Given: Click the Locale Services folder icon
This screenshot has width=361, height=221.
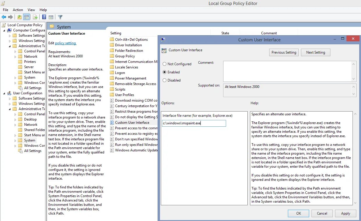Looking at the screenshot, I should point(112,67).
